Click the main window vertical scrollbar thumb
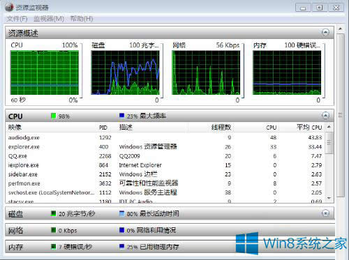Screen dimensions: 349x260 click(x=341, y=115)
